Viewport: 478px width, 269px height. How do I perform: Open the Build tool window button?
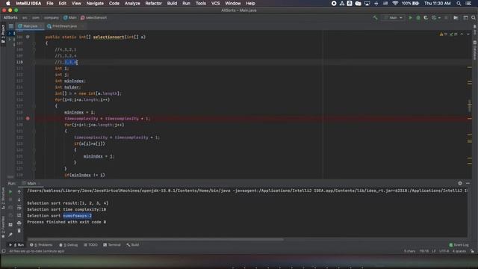click(133, 245)
